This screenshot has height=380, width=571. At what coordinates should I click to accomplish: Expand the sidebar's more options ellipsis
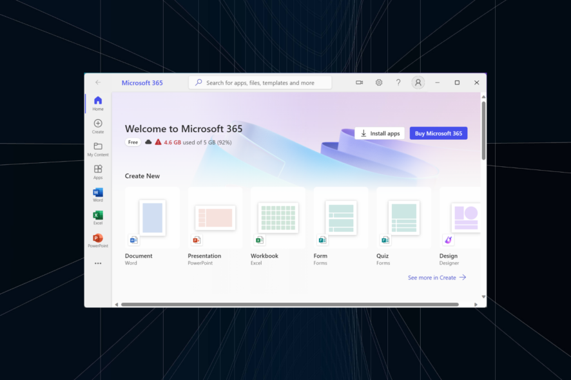click(x=97, y=263)
